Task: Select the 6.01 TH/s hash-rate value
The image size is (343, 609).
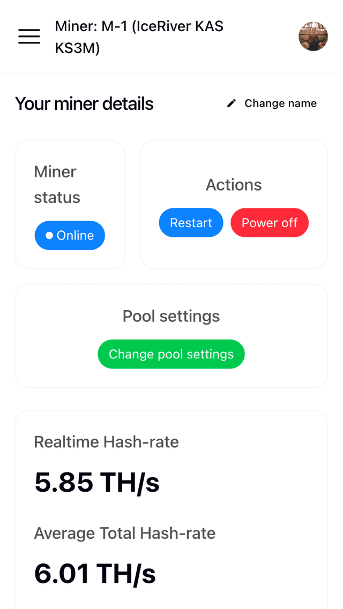Action: [95, 573]
